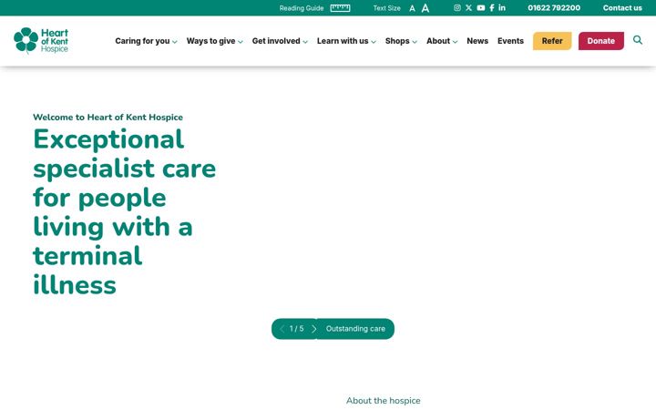Expand the About menu
The image size is (656, 410).
[442, 41]
